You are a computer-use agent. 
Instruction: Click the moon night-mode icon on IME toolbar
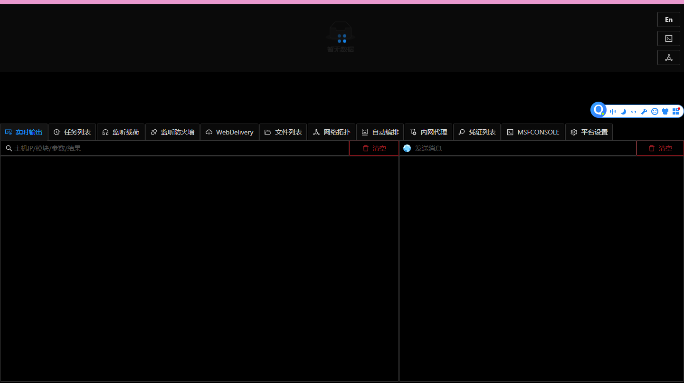(623, 111)
